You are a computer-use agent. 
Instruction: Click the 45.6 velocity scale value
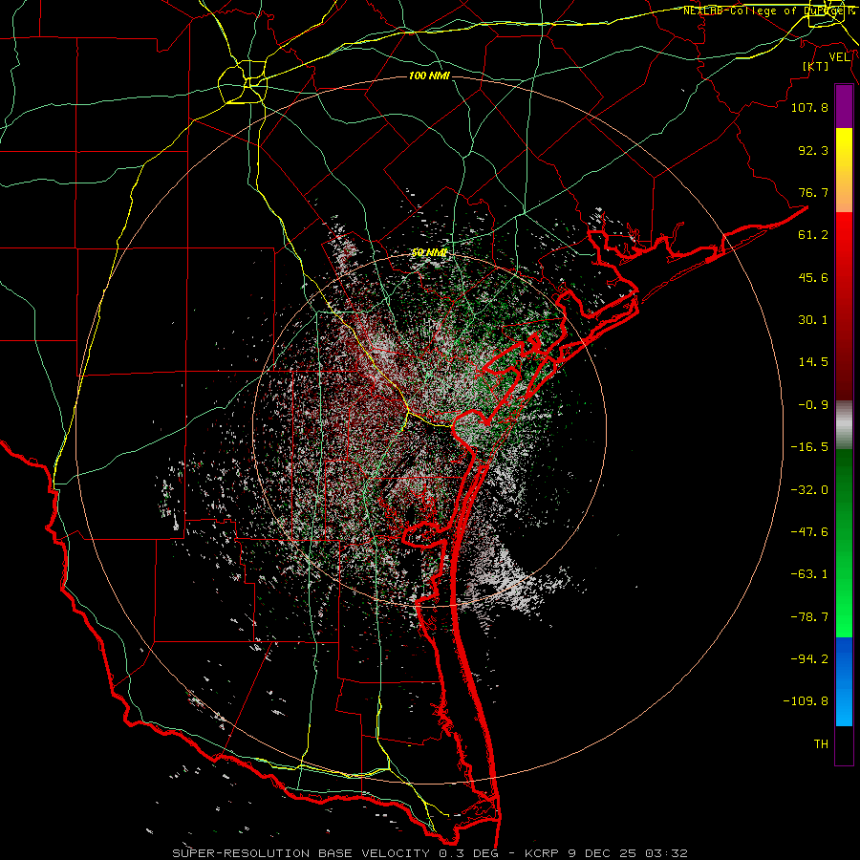click(x=813, y=277)
